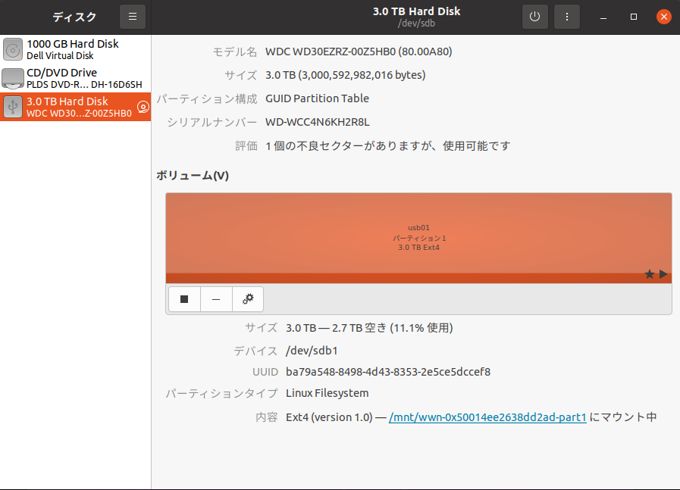Open the /mnt/wwn mount point link

click(x=487, y=417)
